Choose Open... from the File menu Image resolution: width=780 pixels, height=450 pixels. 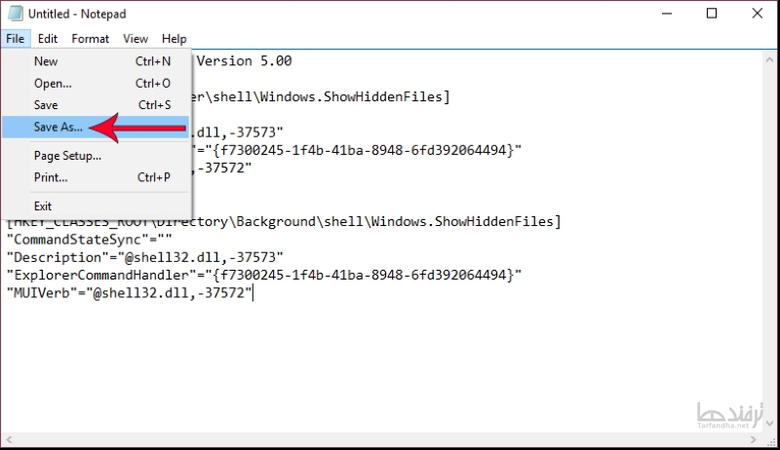pyautogui.click(x=96, y=83)
